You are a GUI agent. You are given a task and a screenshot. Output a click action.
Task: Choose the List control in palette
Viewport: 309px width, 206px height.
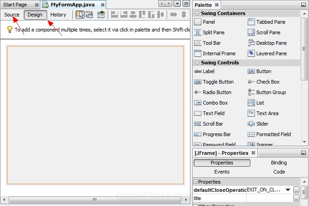[x=256, y=103]
